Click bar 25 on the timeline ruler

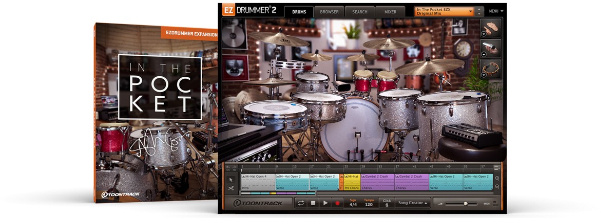pyautogui.click(x=346, y=167)
